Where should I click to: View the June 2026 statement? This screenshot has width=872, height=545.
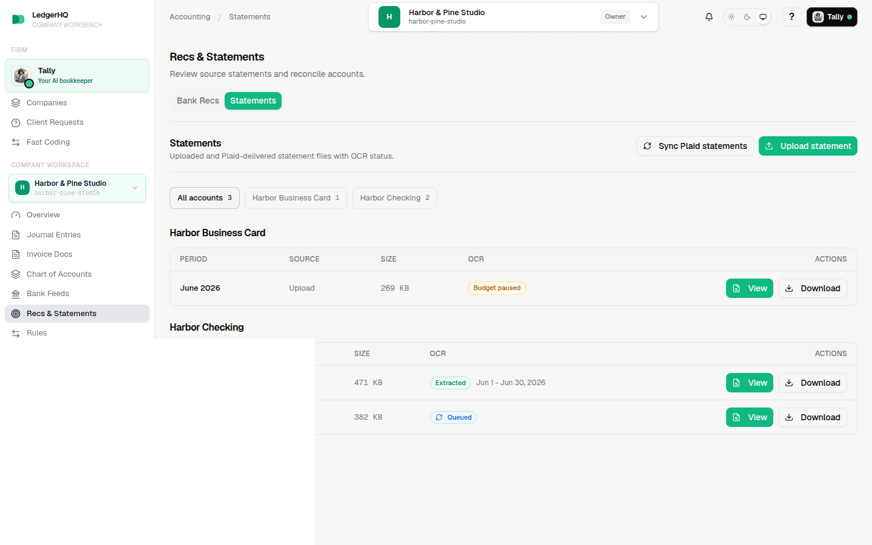point(750,288)
